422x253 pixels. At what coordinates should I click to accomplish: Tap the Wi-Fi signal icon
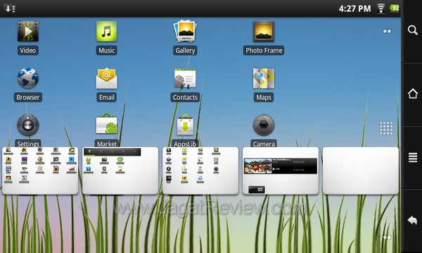point(381,8)
